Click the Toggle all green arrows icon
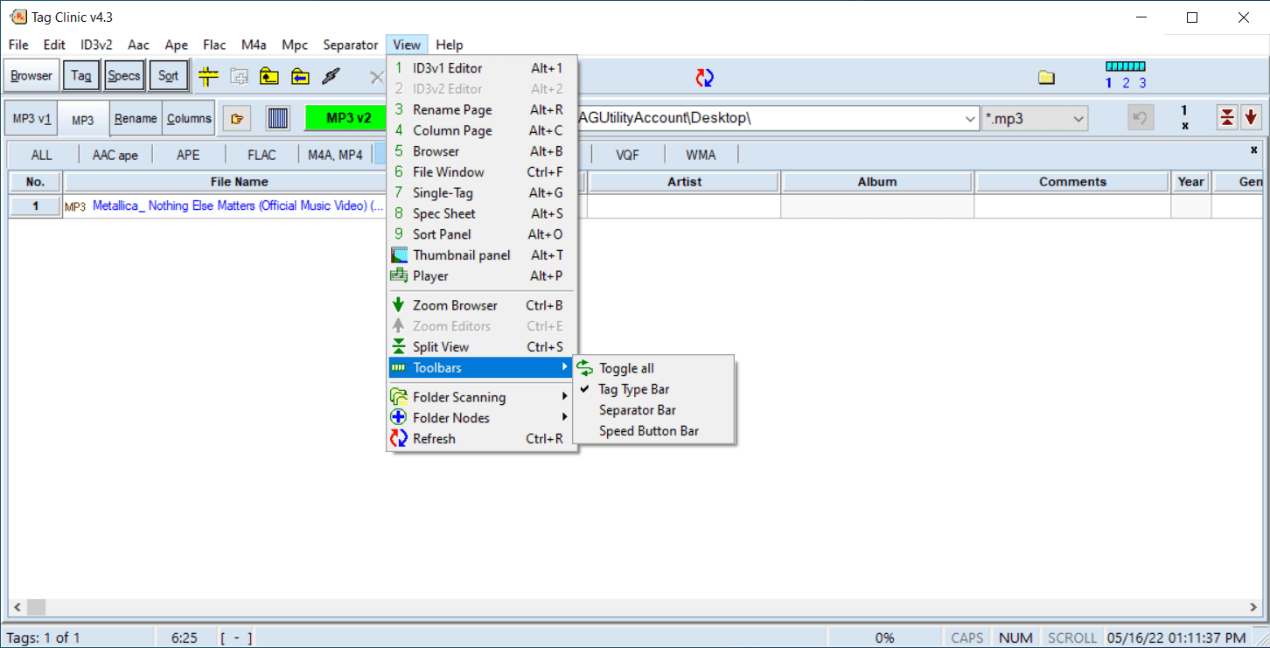The width and height of the screenshot is (1270, 648). [x=584, y=368]
